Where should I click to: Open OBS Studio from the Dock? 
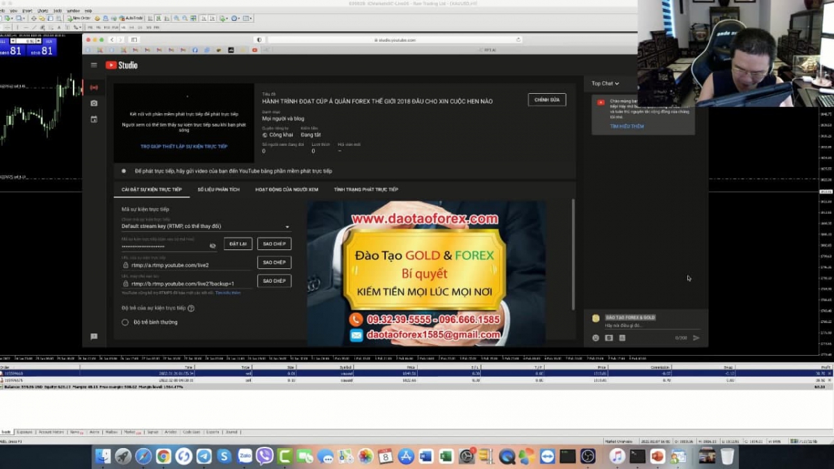588,456
